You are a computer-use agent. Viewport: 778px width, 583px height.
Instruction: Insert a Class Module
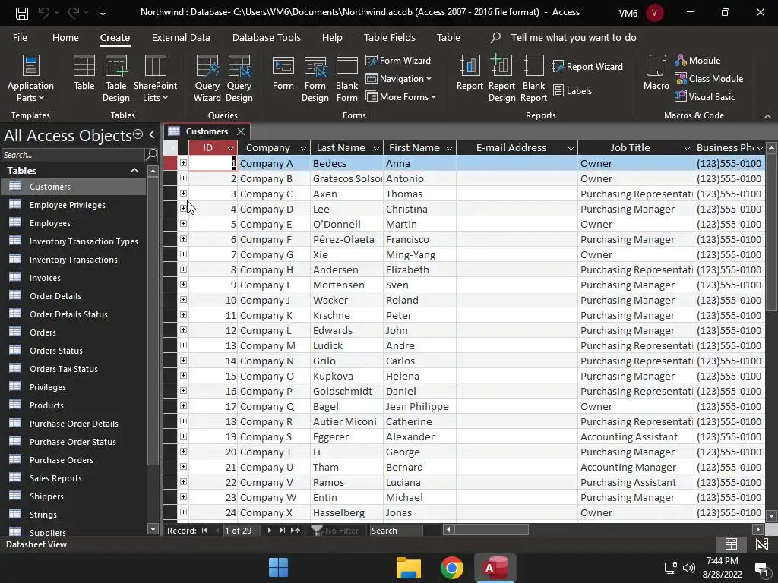point(709,79)
